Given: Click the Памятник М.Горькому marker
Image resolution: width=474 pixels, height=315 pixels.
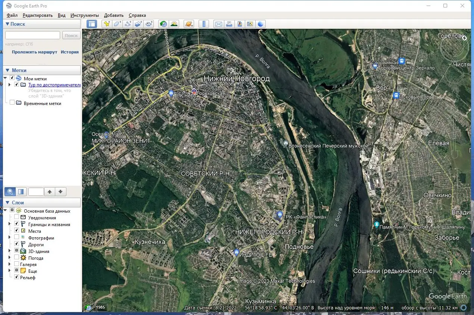Looking at the screenshot, I should click(x=376, y=225).
